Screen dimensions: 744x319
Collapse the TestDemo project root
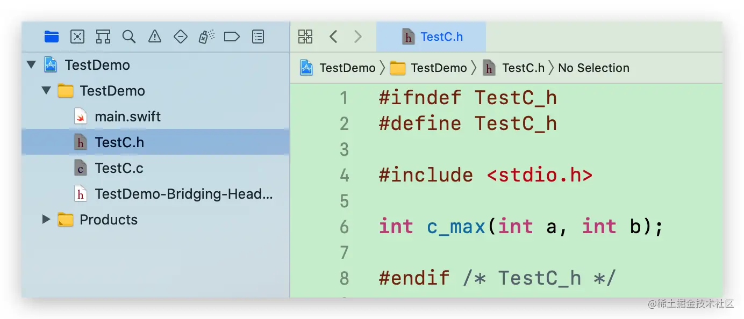pos(32,65)
